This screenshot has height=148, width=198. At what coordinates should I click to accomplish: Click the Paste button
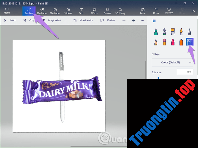(x=143, y=11)
